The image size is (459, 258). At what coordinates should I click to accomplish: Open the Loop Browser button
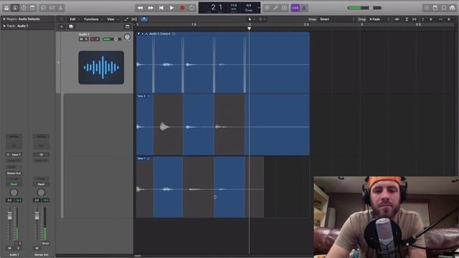tap(444, 8)
